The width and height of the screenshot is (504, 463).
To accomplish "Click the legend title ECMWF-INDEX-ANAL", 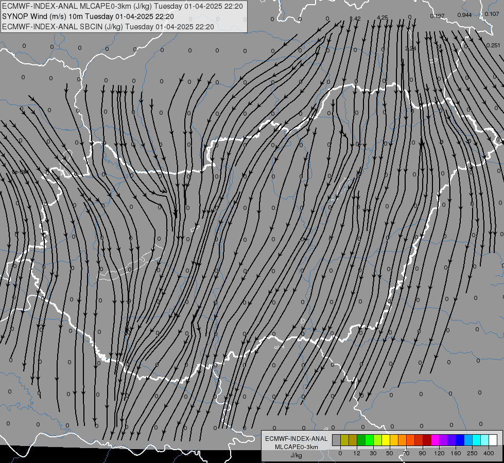I will point(297,439).
